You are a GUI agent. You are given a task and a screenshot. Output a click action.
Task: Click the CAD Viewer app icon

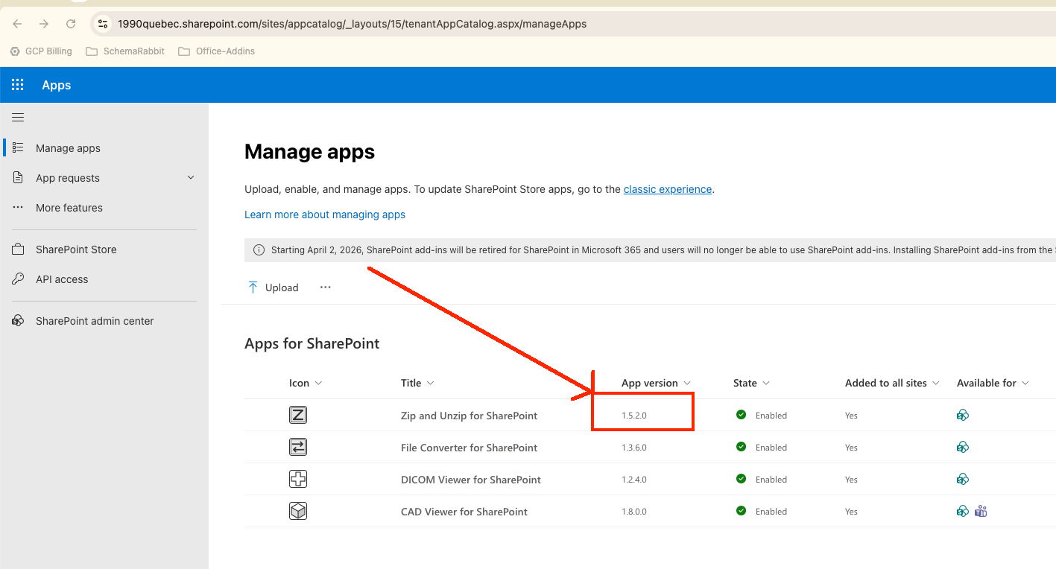tap(298, 511)
